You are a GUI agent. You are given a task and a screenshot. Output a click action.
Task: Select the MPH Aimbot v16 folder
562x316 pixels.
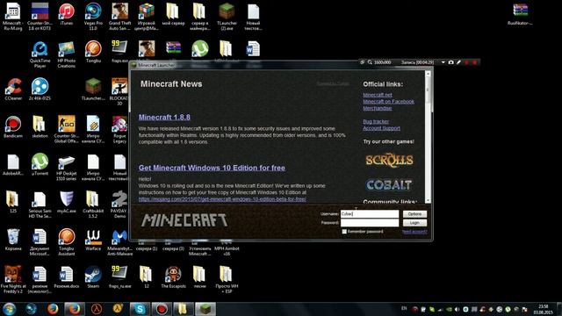pos(227,248)
